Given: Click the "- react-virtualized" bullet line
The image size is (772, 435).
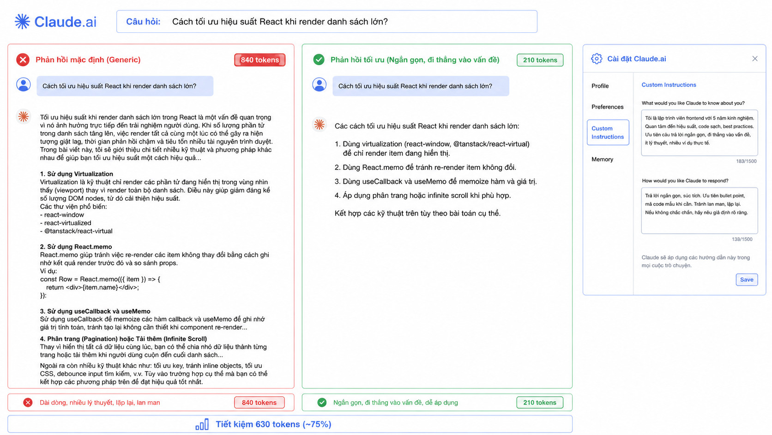Looking at the screenshot, I should pos(66,223).
